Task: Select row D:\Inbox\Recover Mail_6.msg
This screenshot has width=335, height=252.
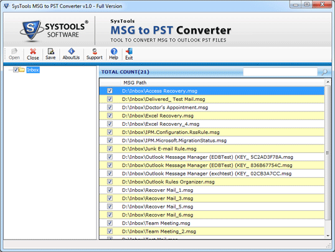Action: pos(212,215)
